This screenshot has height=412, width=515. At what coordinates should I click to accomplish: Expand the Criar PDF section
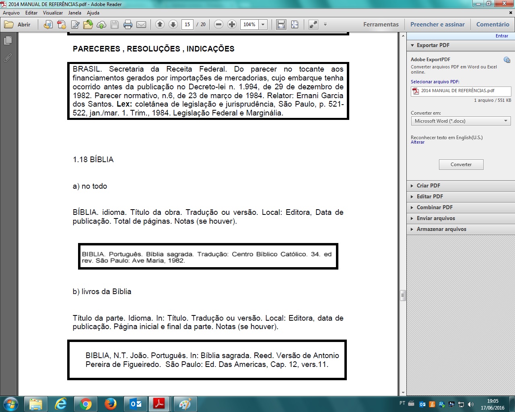tap(428, 185)
